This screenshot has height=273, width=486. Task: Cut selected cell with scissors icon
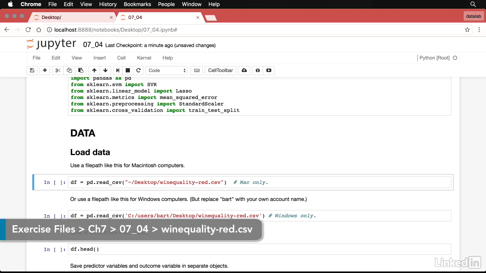click(x=58, y=71)
